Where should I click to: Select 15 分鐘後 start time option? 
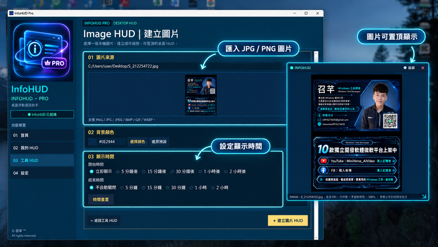click(x=154, y=172)
